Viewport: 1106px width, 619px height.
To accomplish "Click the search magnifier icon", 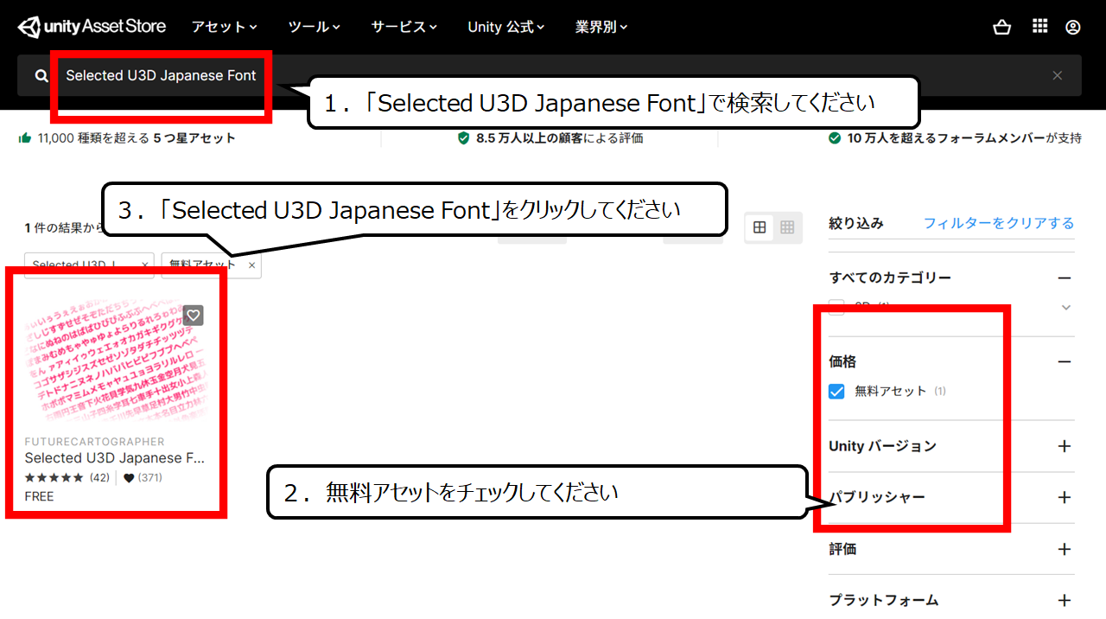I will pyautogui.click(x=41, y=76).
